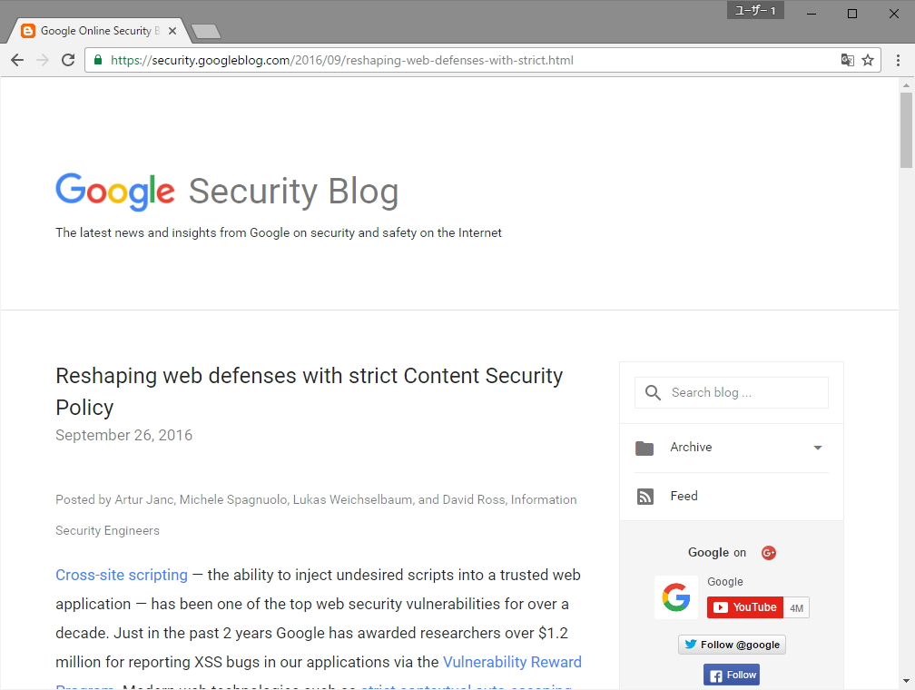Click the Feed RSS icon
915x690 pixels.
coord(644,497)
